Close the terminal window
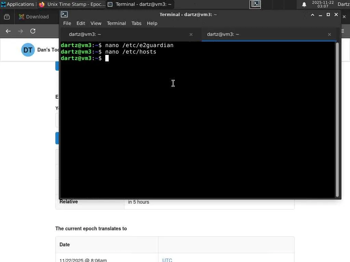Image resolution: width=350 pixels, height=262 pixels. click(336, 15)
